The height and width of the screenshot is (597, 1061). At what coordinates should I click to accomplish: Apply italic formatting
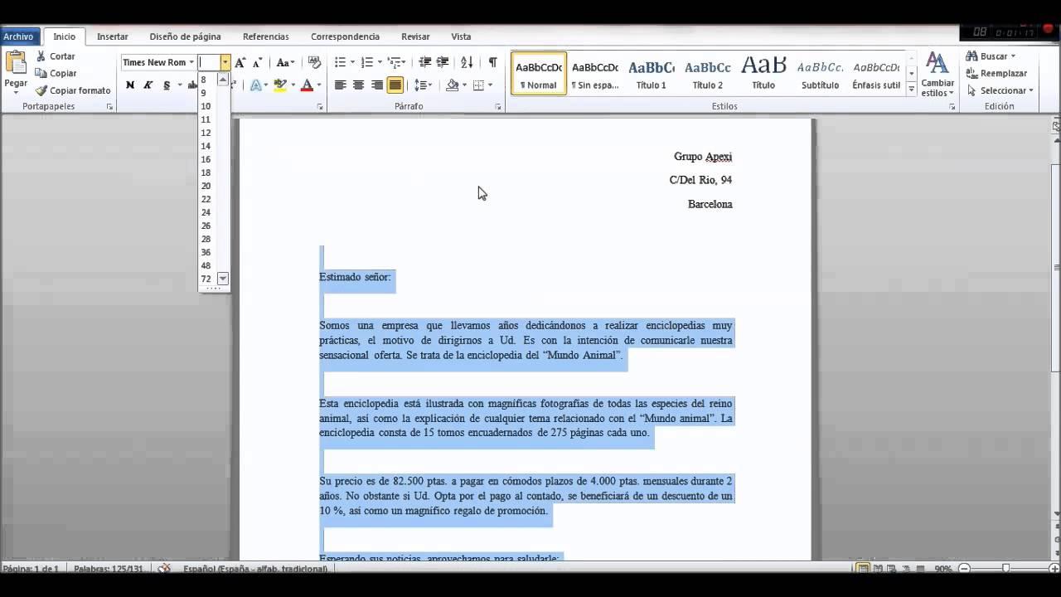[x=146, y=84]
